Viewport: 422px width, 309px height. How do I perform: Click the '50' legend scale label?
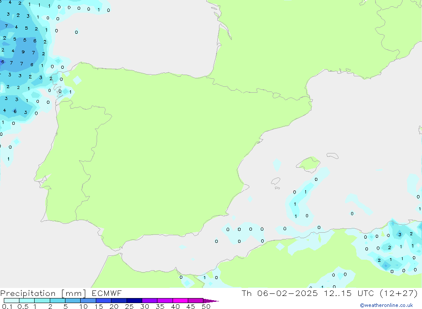206,306
